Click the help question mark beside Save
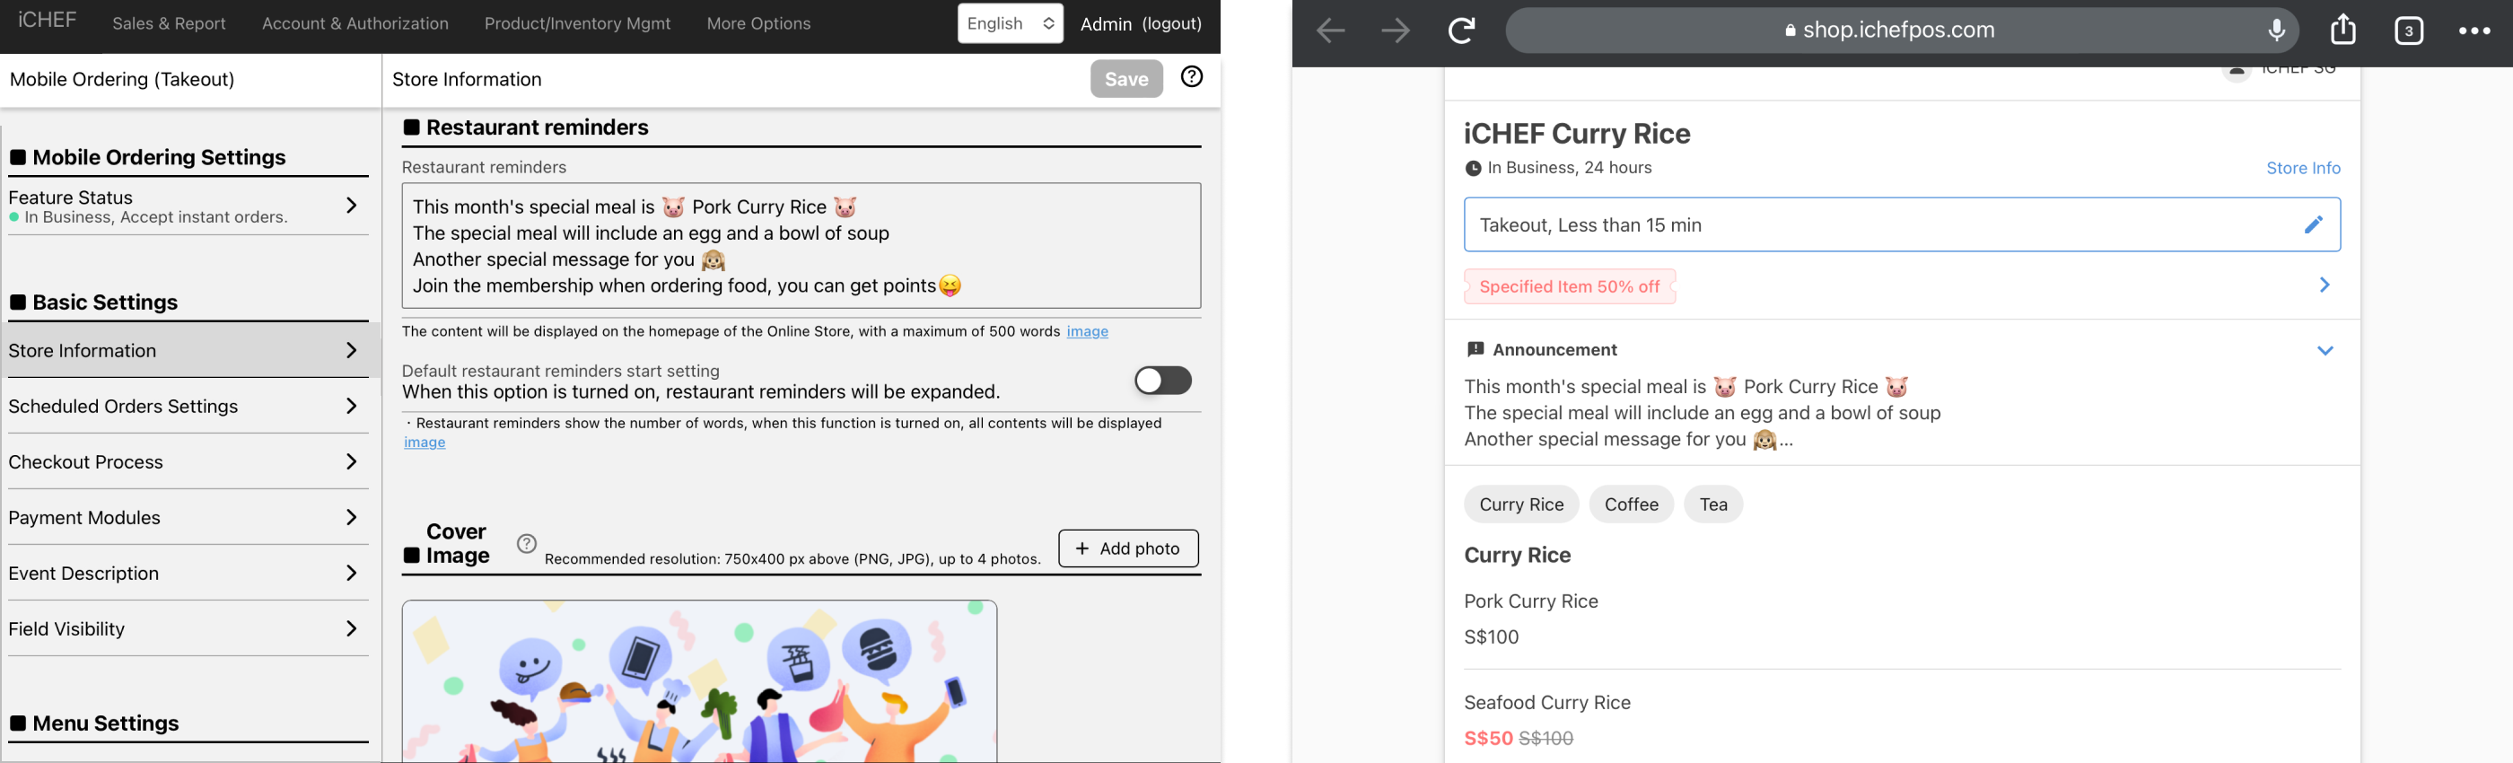2513x763 pixels. pyautogui.click(x=1191, y=77)
